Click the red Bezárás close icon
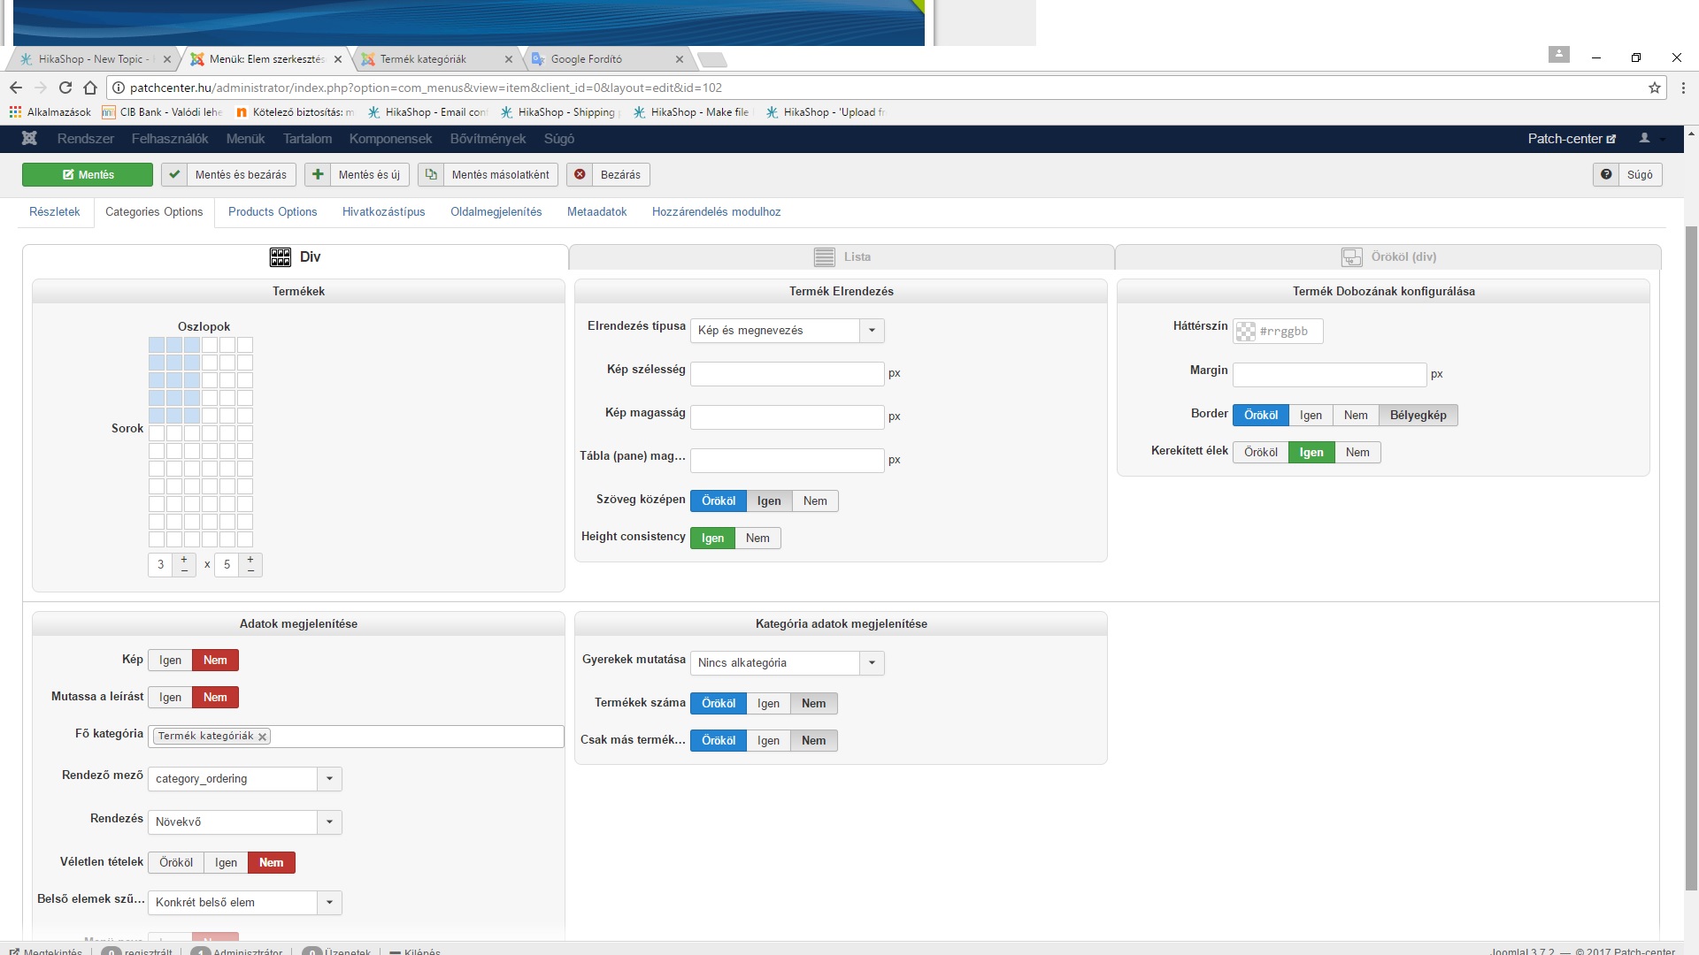The width and height of the screenshot is (1699, 955). tap(580, 174)
